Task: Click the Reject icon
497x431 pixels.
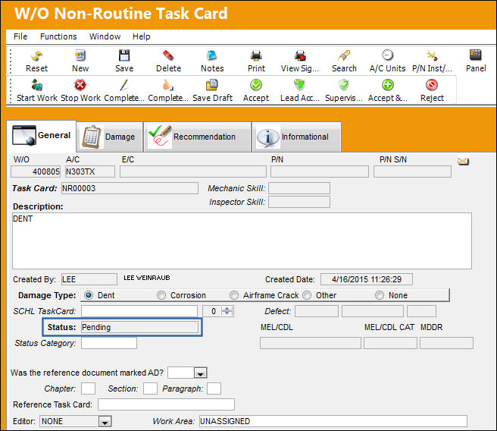Action: 432,85
